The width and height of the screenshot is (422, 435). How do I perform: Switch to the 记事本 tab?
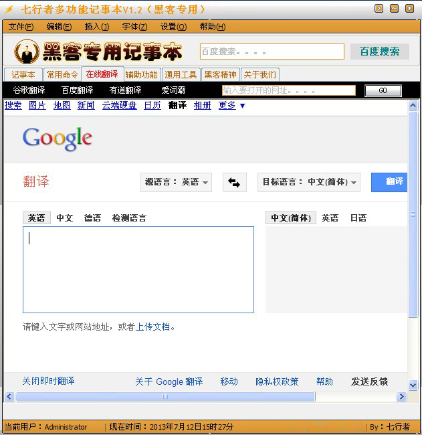(x=23, y=75)
